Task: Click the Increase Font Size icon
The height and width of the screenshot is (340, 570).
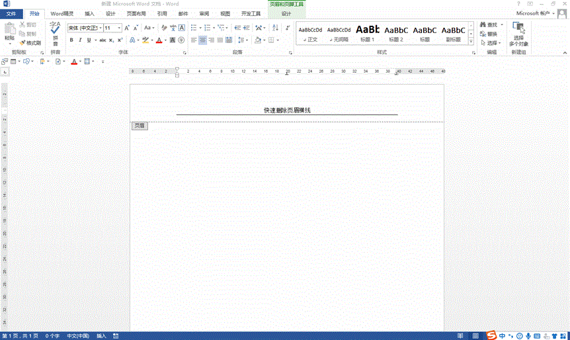Action: [128, 28]
